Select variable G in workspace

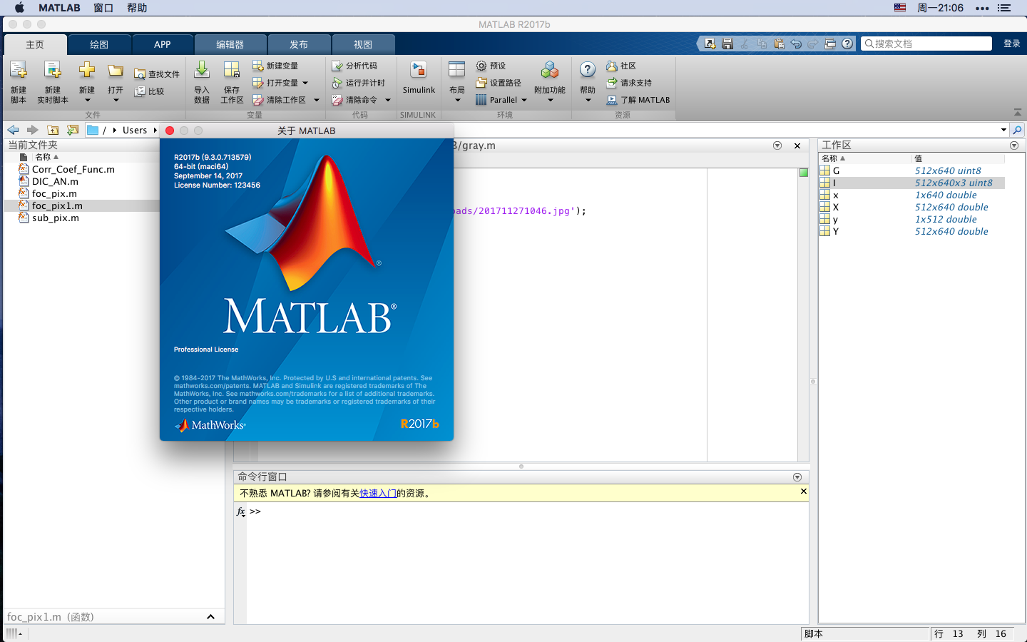point(836,170)
